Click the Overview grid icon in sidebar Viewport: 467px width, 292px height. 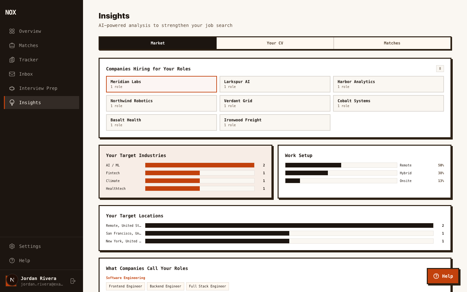pyautogui.click(x=12, y=31)
